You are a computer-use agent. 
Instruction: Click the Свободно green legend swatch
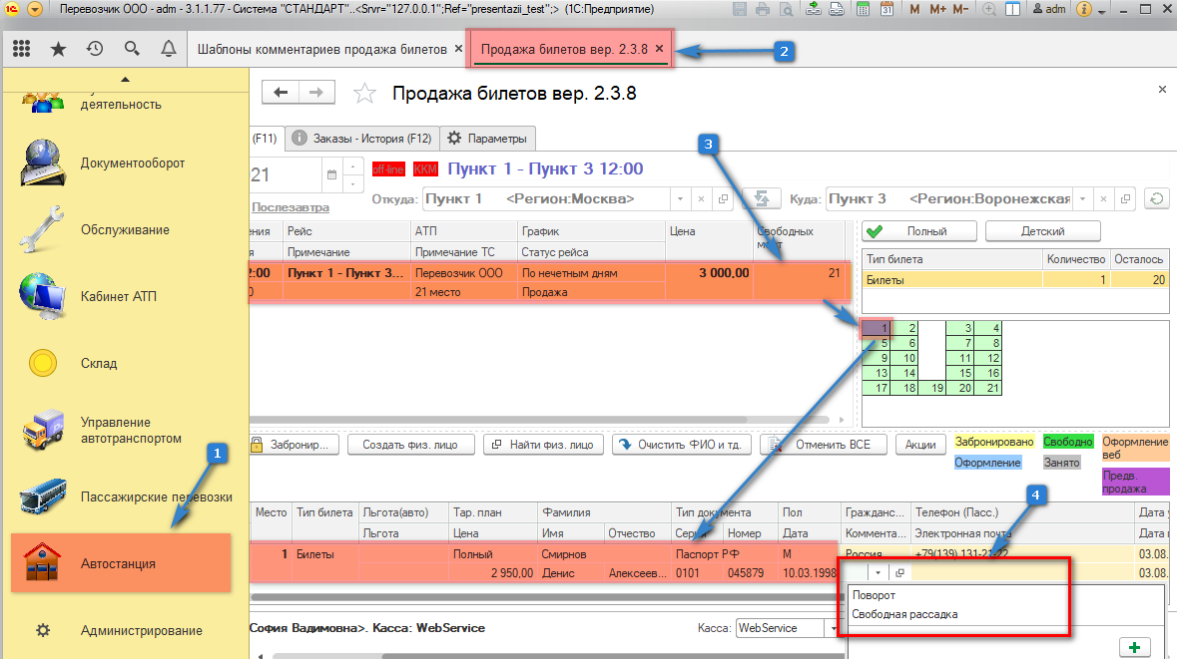[x=1067, y=442]
